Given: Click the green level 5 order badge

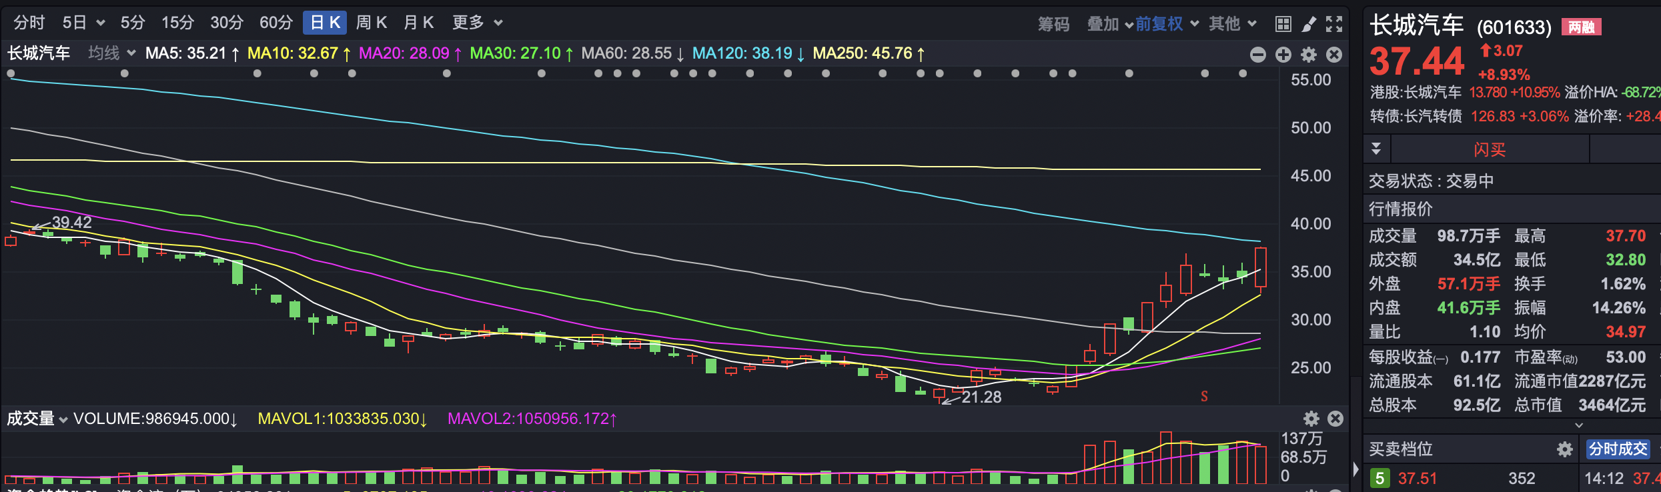Looking at the screenshot, I should point(1379,479).
